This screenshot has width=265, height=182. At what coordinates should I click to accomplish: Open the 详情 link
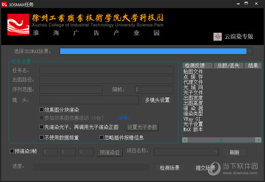(x=123, y=117)
